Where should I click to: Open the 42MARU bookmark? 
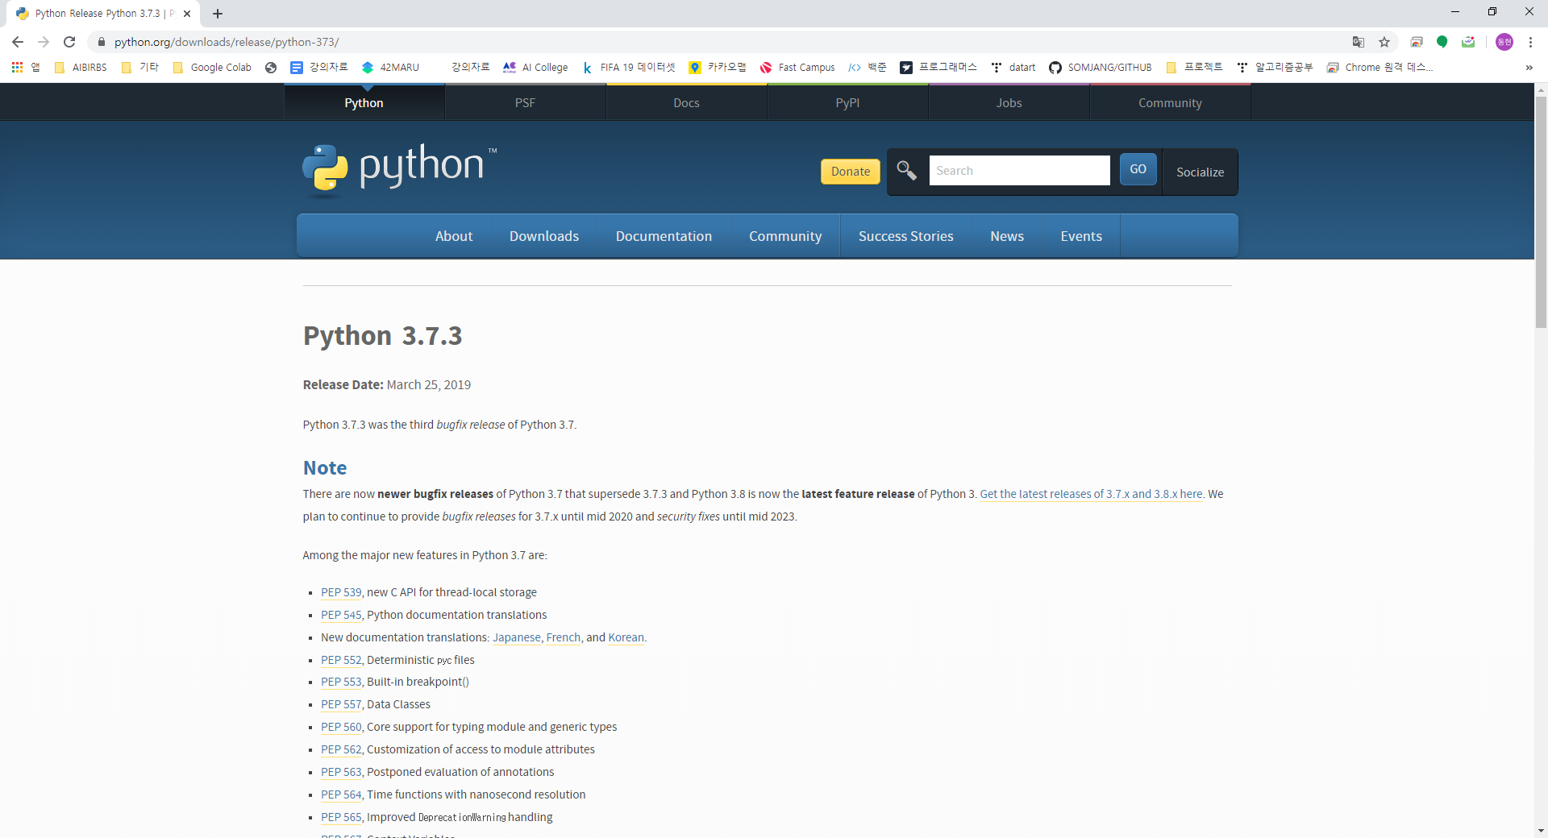pyautogui.click(x=391, y=68)
